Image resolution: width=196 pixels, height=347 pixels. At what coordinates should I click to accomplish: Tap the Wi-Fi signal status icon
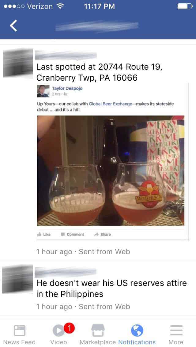(x=60, y=6)
